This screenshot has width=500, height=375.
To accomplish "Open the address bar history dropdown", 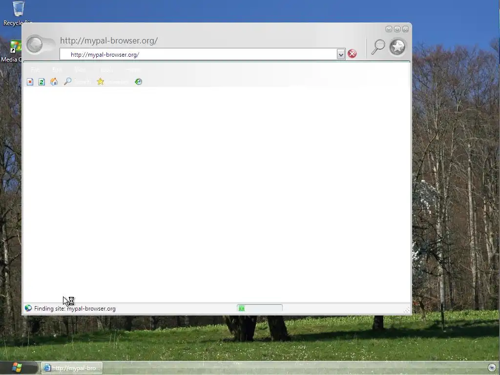I will click(341, 54).
